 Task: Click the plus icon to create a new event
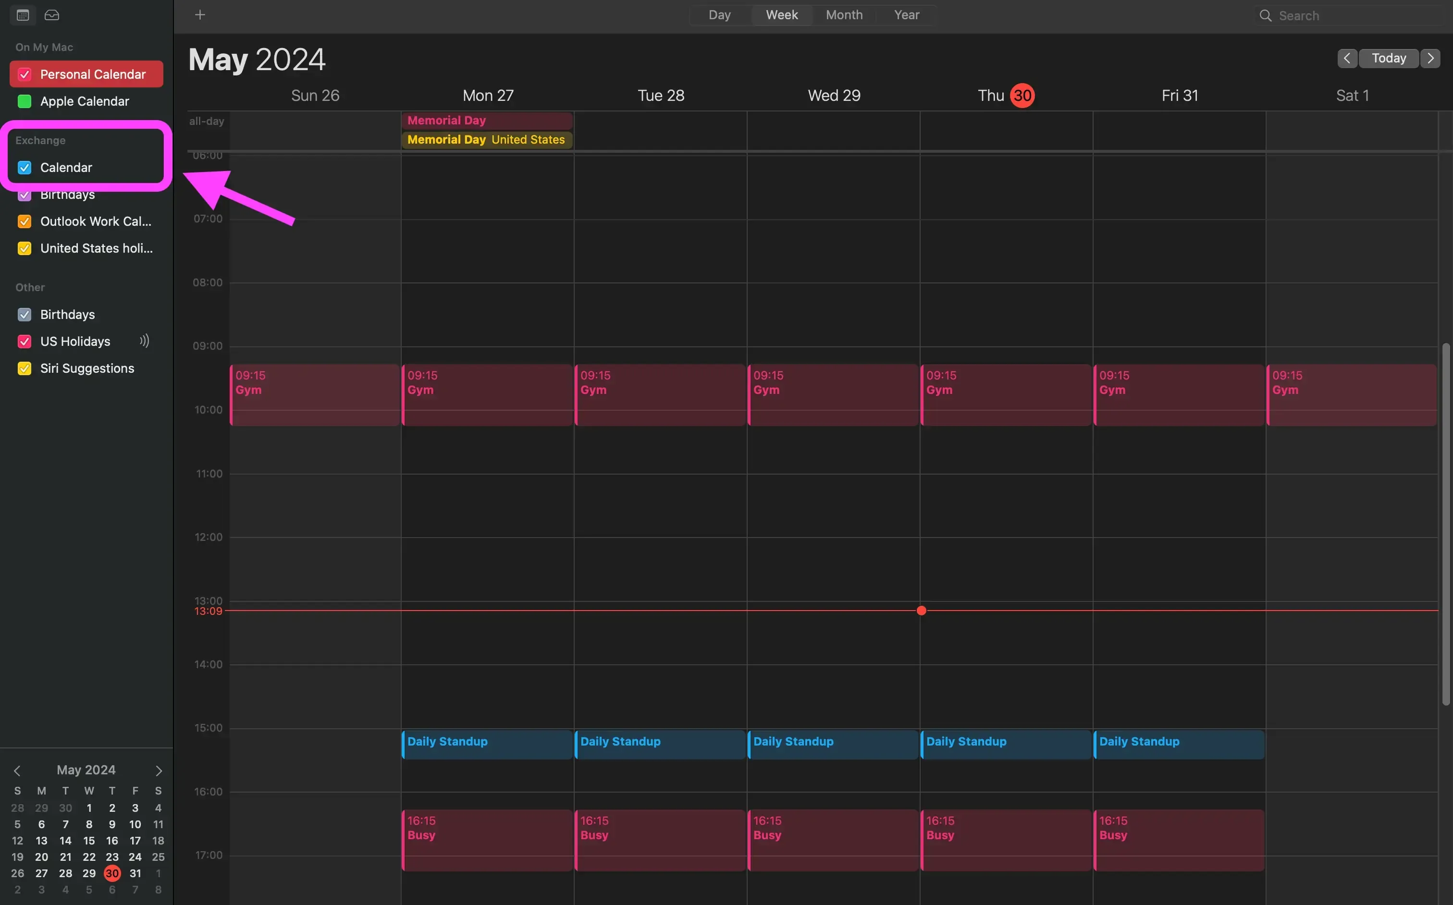[x=199, y=14]
